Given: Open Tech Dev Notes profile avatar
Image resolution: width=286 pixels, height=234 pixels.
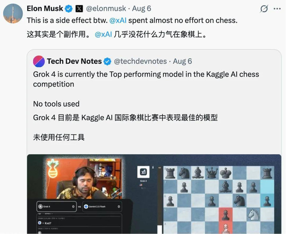Looking at the screenshot, I should [x=39, y=61].
